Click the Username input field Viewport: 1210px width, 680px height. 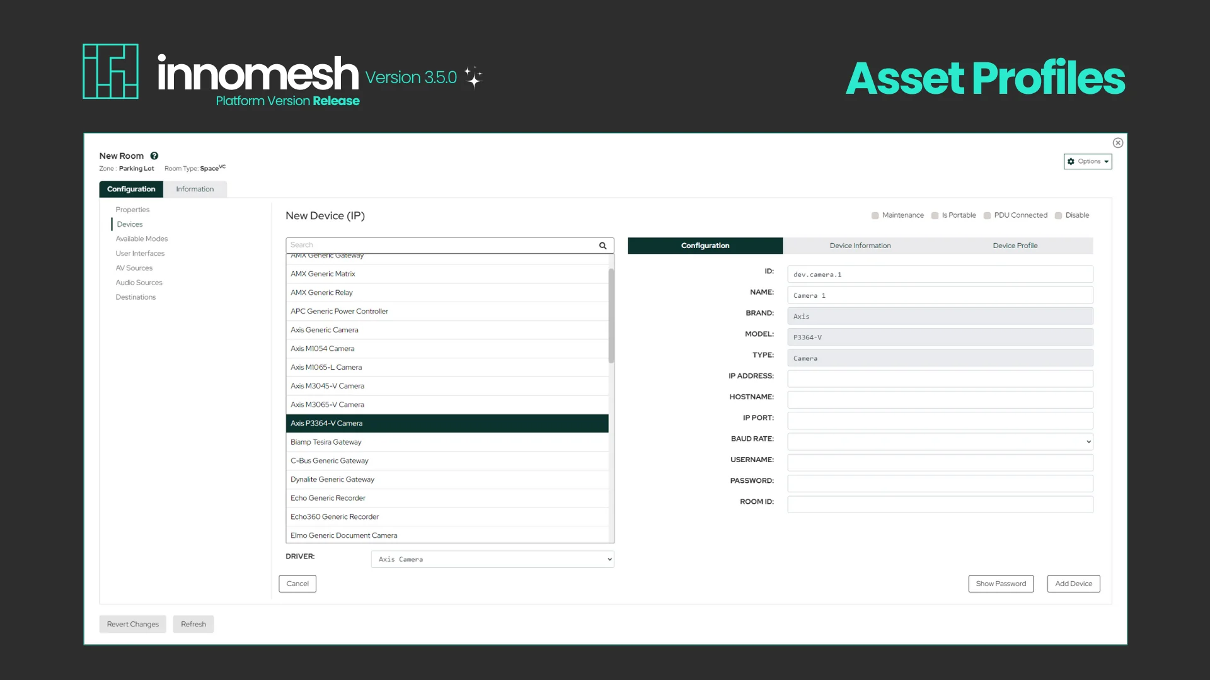[x=940, y=462]
